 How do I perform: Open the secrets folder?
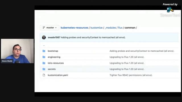52,69
